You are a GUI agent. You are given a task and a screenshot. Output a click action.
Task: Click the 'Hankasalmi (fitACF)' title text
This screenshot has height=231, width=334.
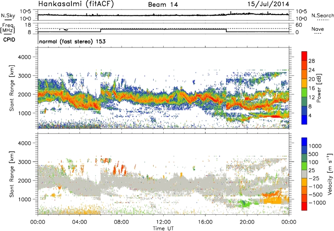coord(76,4)
